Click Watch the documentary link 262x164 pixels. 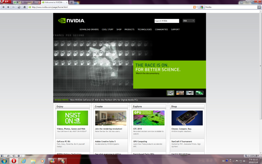point(147,73)
